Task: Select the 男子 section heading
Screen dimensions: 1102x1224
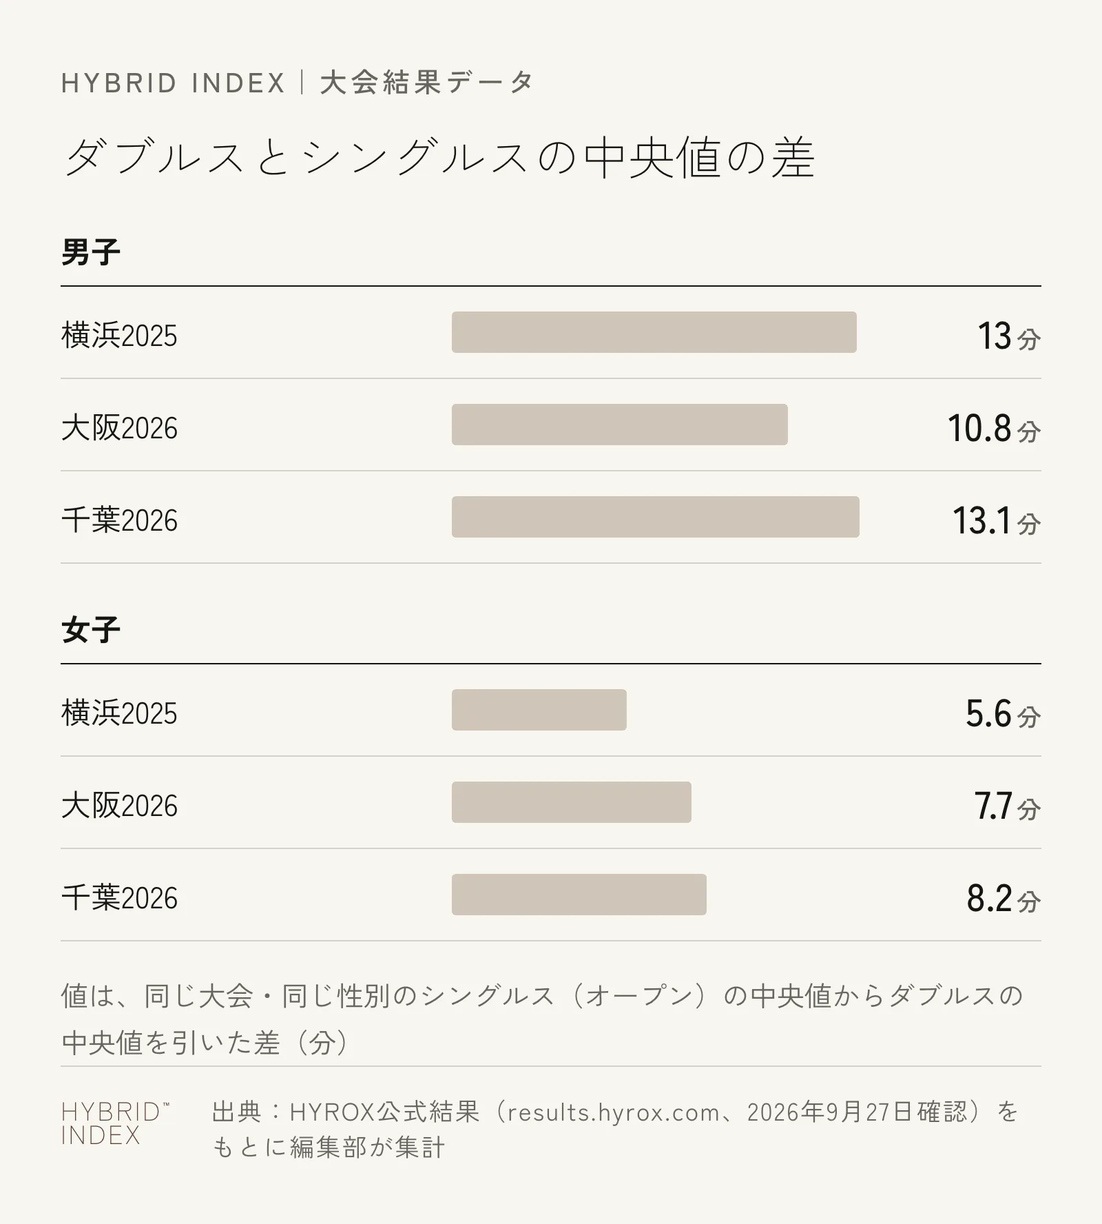Action: coord(91,252)
